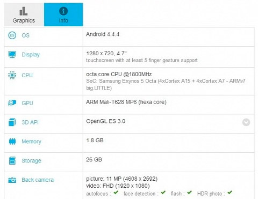258x199 pixels.
Task: Click the Back camera icon
Action: [12, 180]
